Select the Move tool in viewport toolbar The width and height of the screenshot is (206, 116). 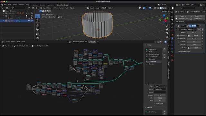[37, 25]
